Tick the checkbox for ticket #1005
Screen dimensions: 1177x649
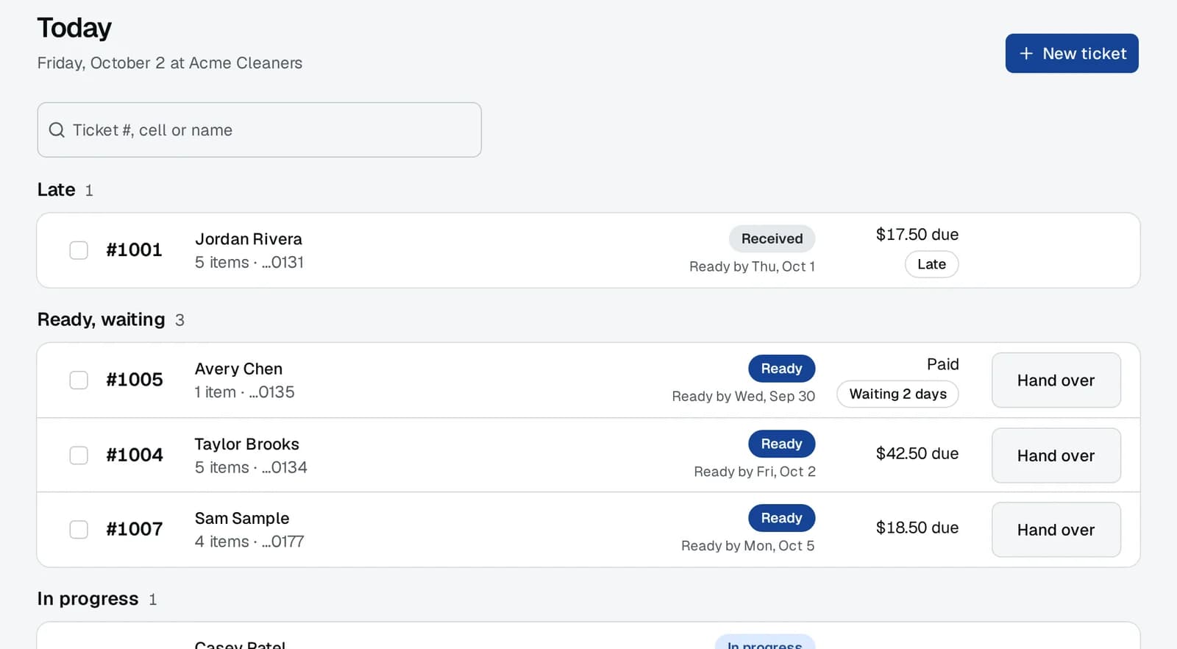[79, 380]
